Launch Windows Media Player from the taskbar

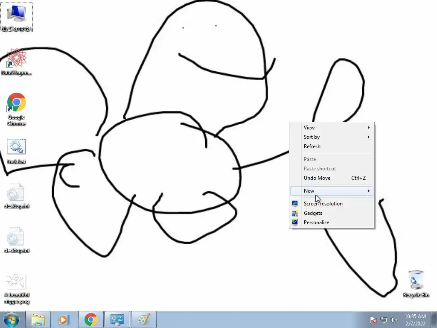tap(63, 319)
